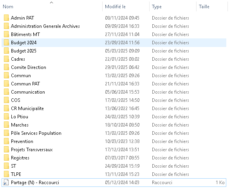Select Administration Generale Archives folder name
This screenshot has height=190, width=231.
[45, 26]
